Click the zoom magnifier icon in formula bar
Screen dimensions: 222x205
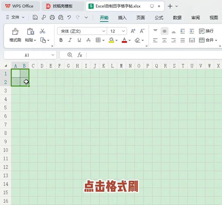tap(70, 55)
